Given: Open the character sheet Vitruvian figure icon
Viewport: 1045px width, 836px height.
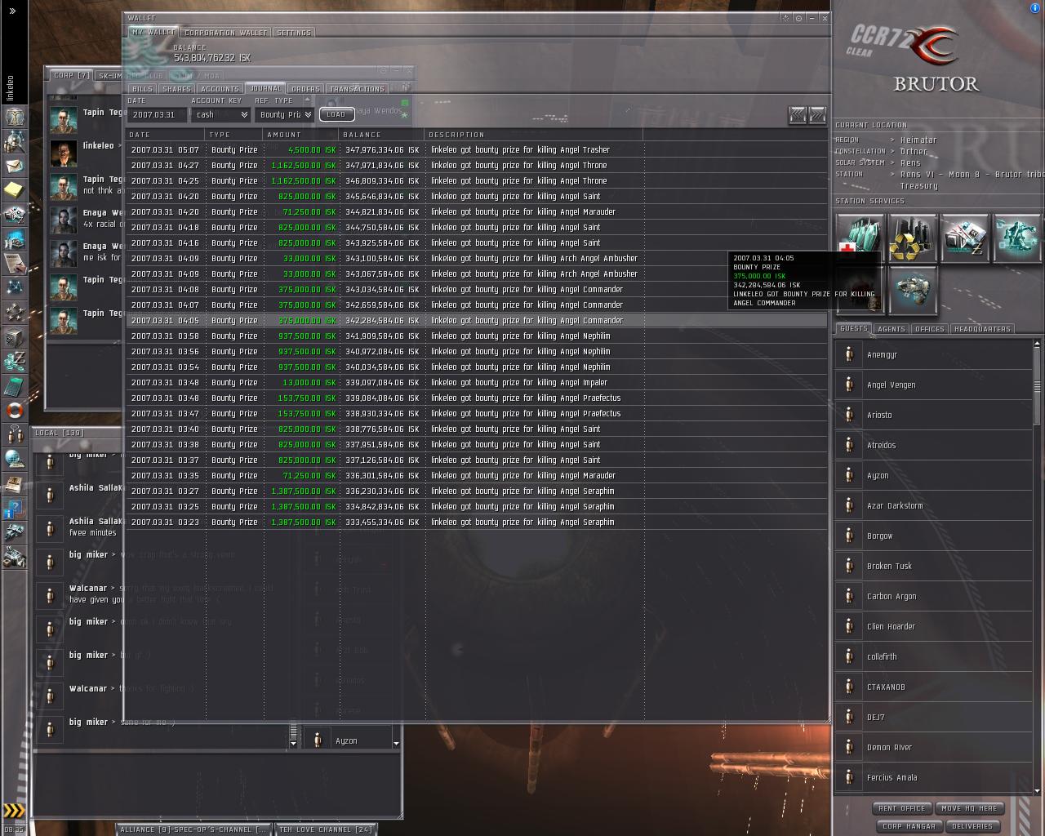Looking at the screenshot, I should click(15, 117).
